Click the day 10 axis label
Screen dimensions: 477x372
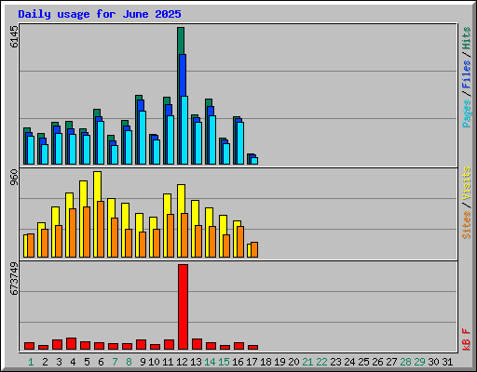(154, 362)
